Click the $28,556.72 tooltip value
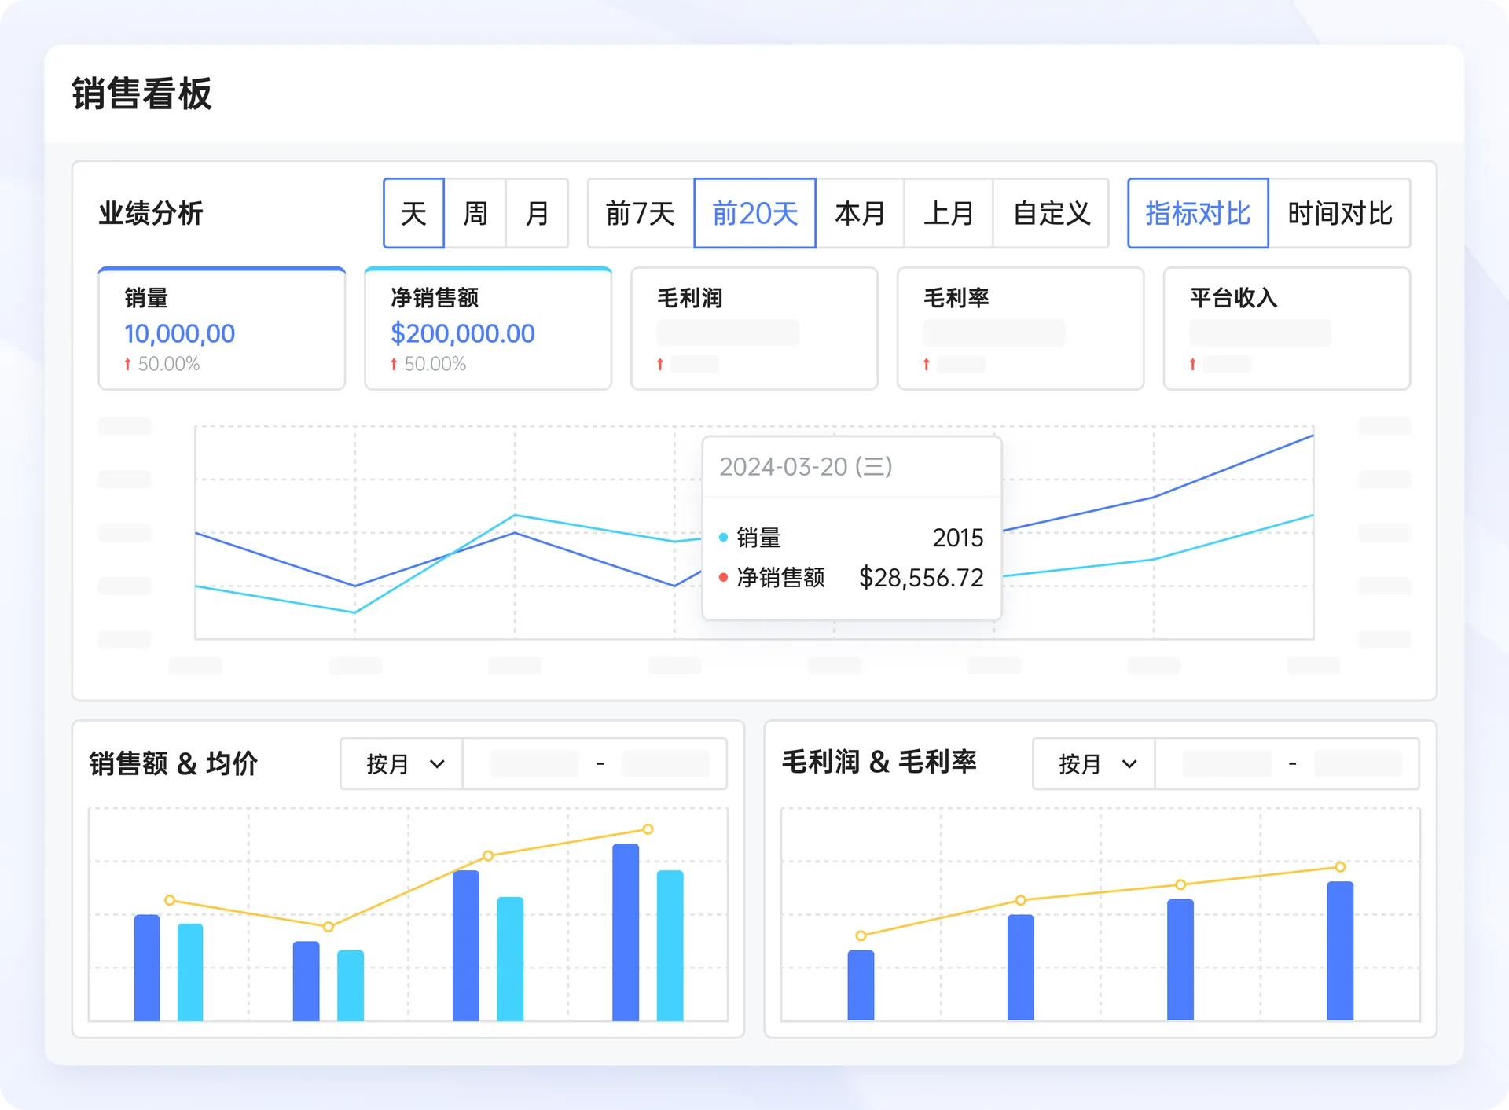 [x=921, y=578]
